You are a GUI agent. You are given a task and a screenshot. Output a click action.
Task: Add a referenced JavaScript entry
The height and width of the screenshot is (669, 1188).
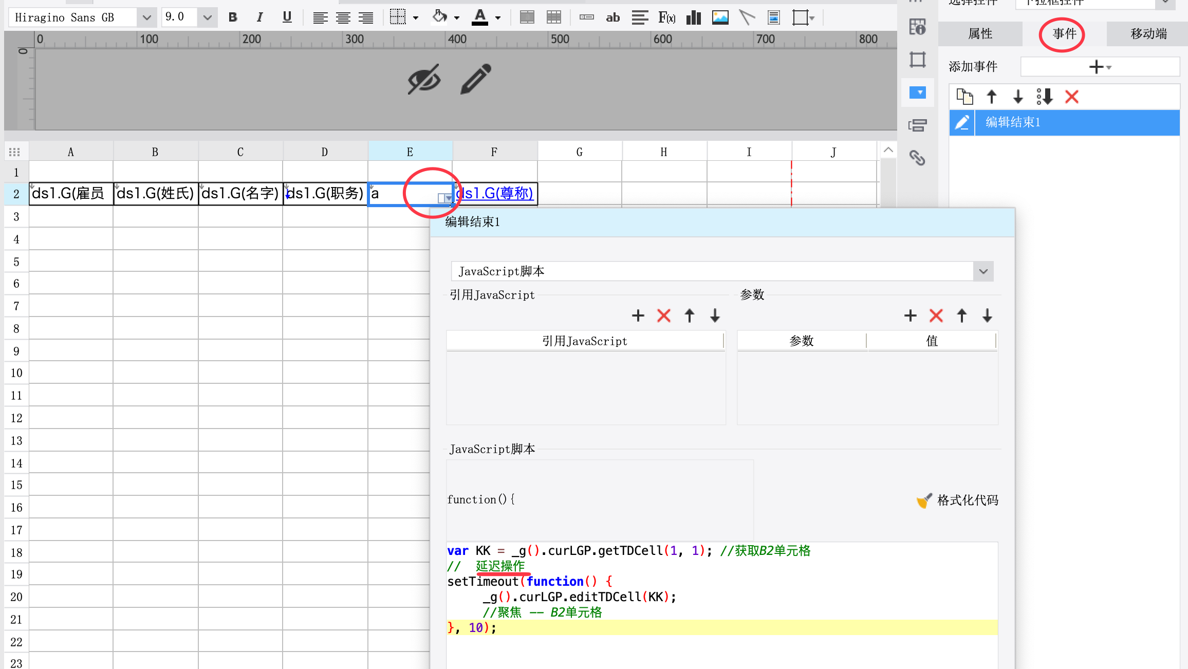click(x=638, y=315)
